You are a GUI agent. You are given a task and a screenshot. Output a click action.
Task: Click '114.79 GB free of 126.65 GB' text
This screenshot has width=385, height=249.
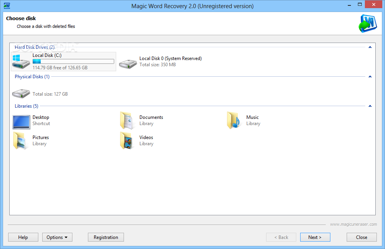point(60,67)
